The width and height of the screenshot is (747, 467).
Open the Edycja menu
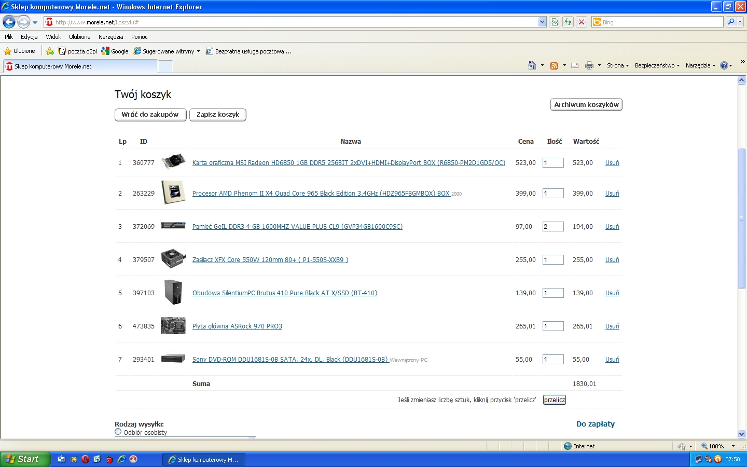coord(29,37)
